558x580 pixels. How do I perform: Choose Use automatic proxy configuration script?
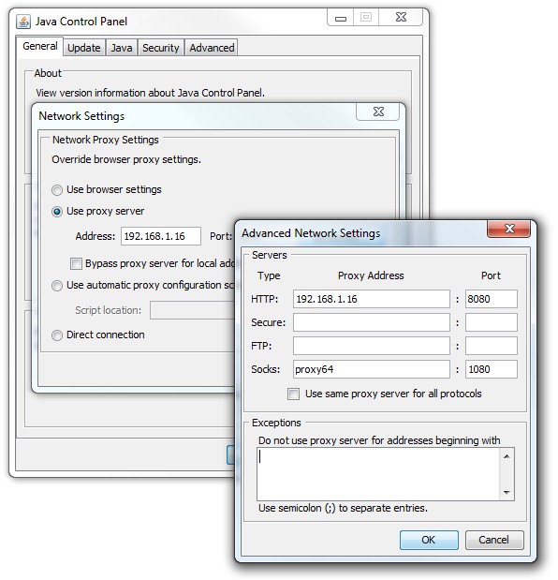click(57, 286)
